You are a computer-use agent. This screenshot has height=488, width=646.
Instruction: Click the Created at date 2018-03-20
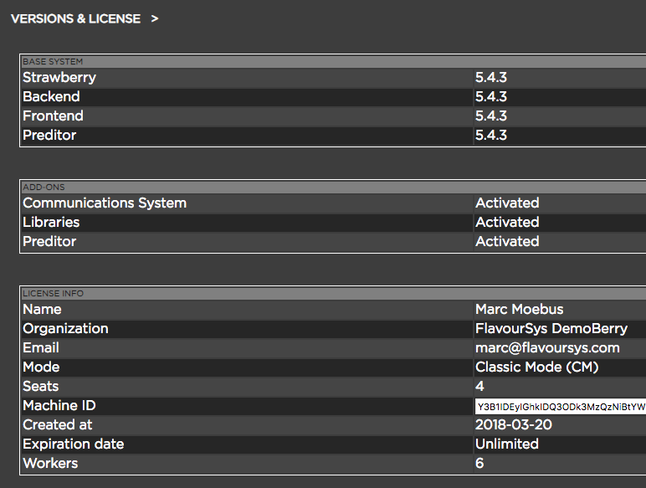(513, 425)
